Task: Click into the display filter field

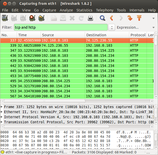Action: (61, 27)
